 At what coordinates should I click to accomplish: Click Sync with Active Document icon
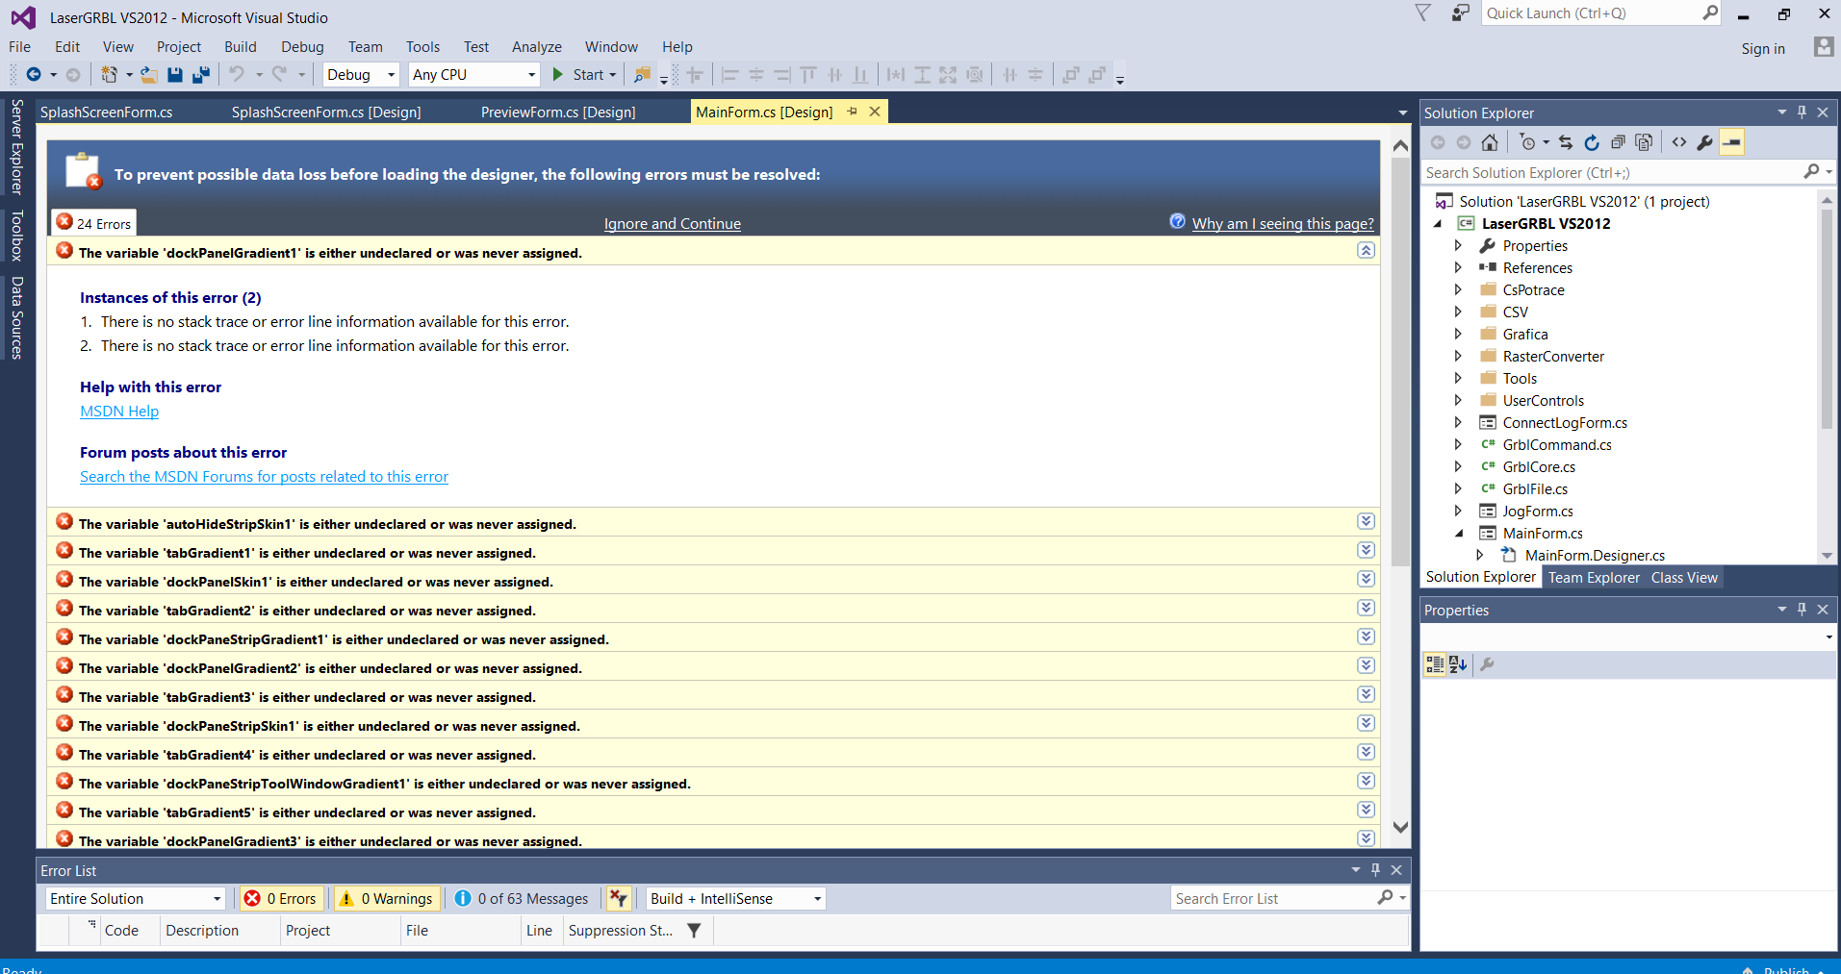(x=1566, y=142)
